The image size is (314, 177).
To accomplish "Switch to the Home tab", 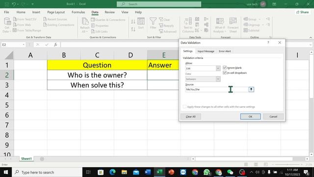I will [21, 12].
